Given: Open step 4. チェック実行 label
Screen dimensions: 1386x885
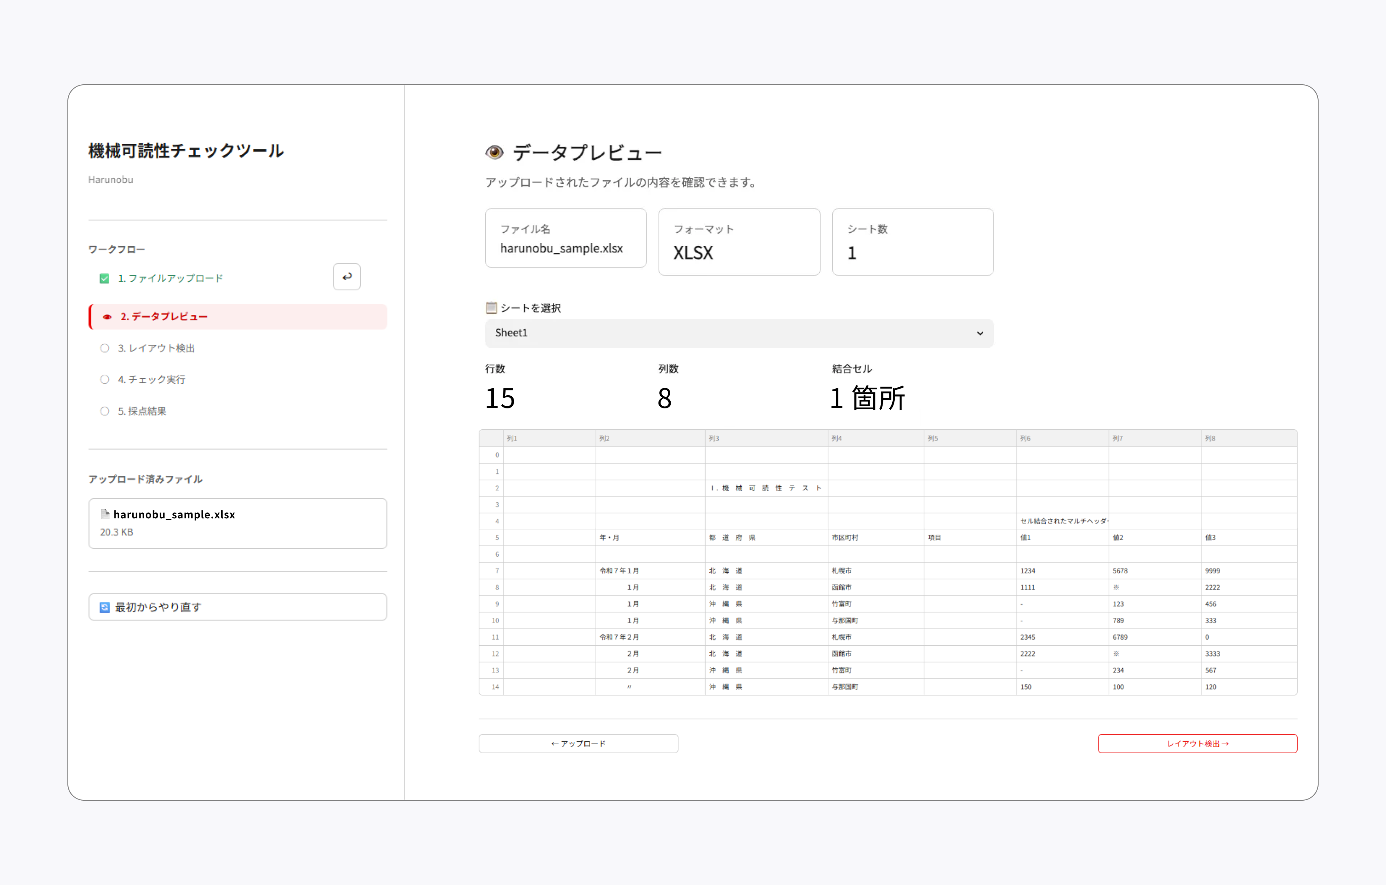Looking at the screenshot, I should point(152,379).
